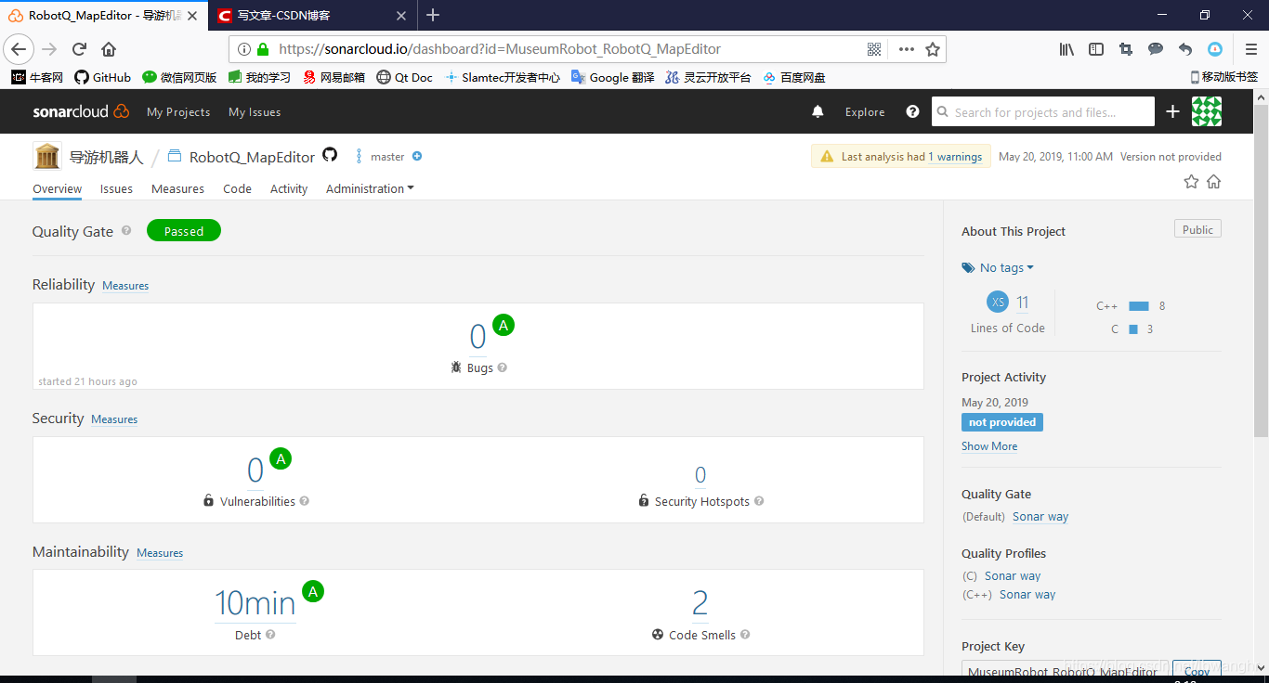Open the Sonar way quality gate link
Viewport: 1269px width, 683px height.
tap(1040, 517)
